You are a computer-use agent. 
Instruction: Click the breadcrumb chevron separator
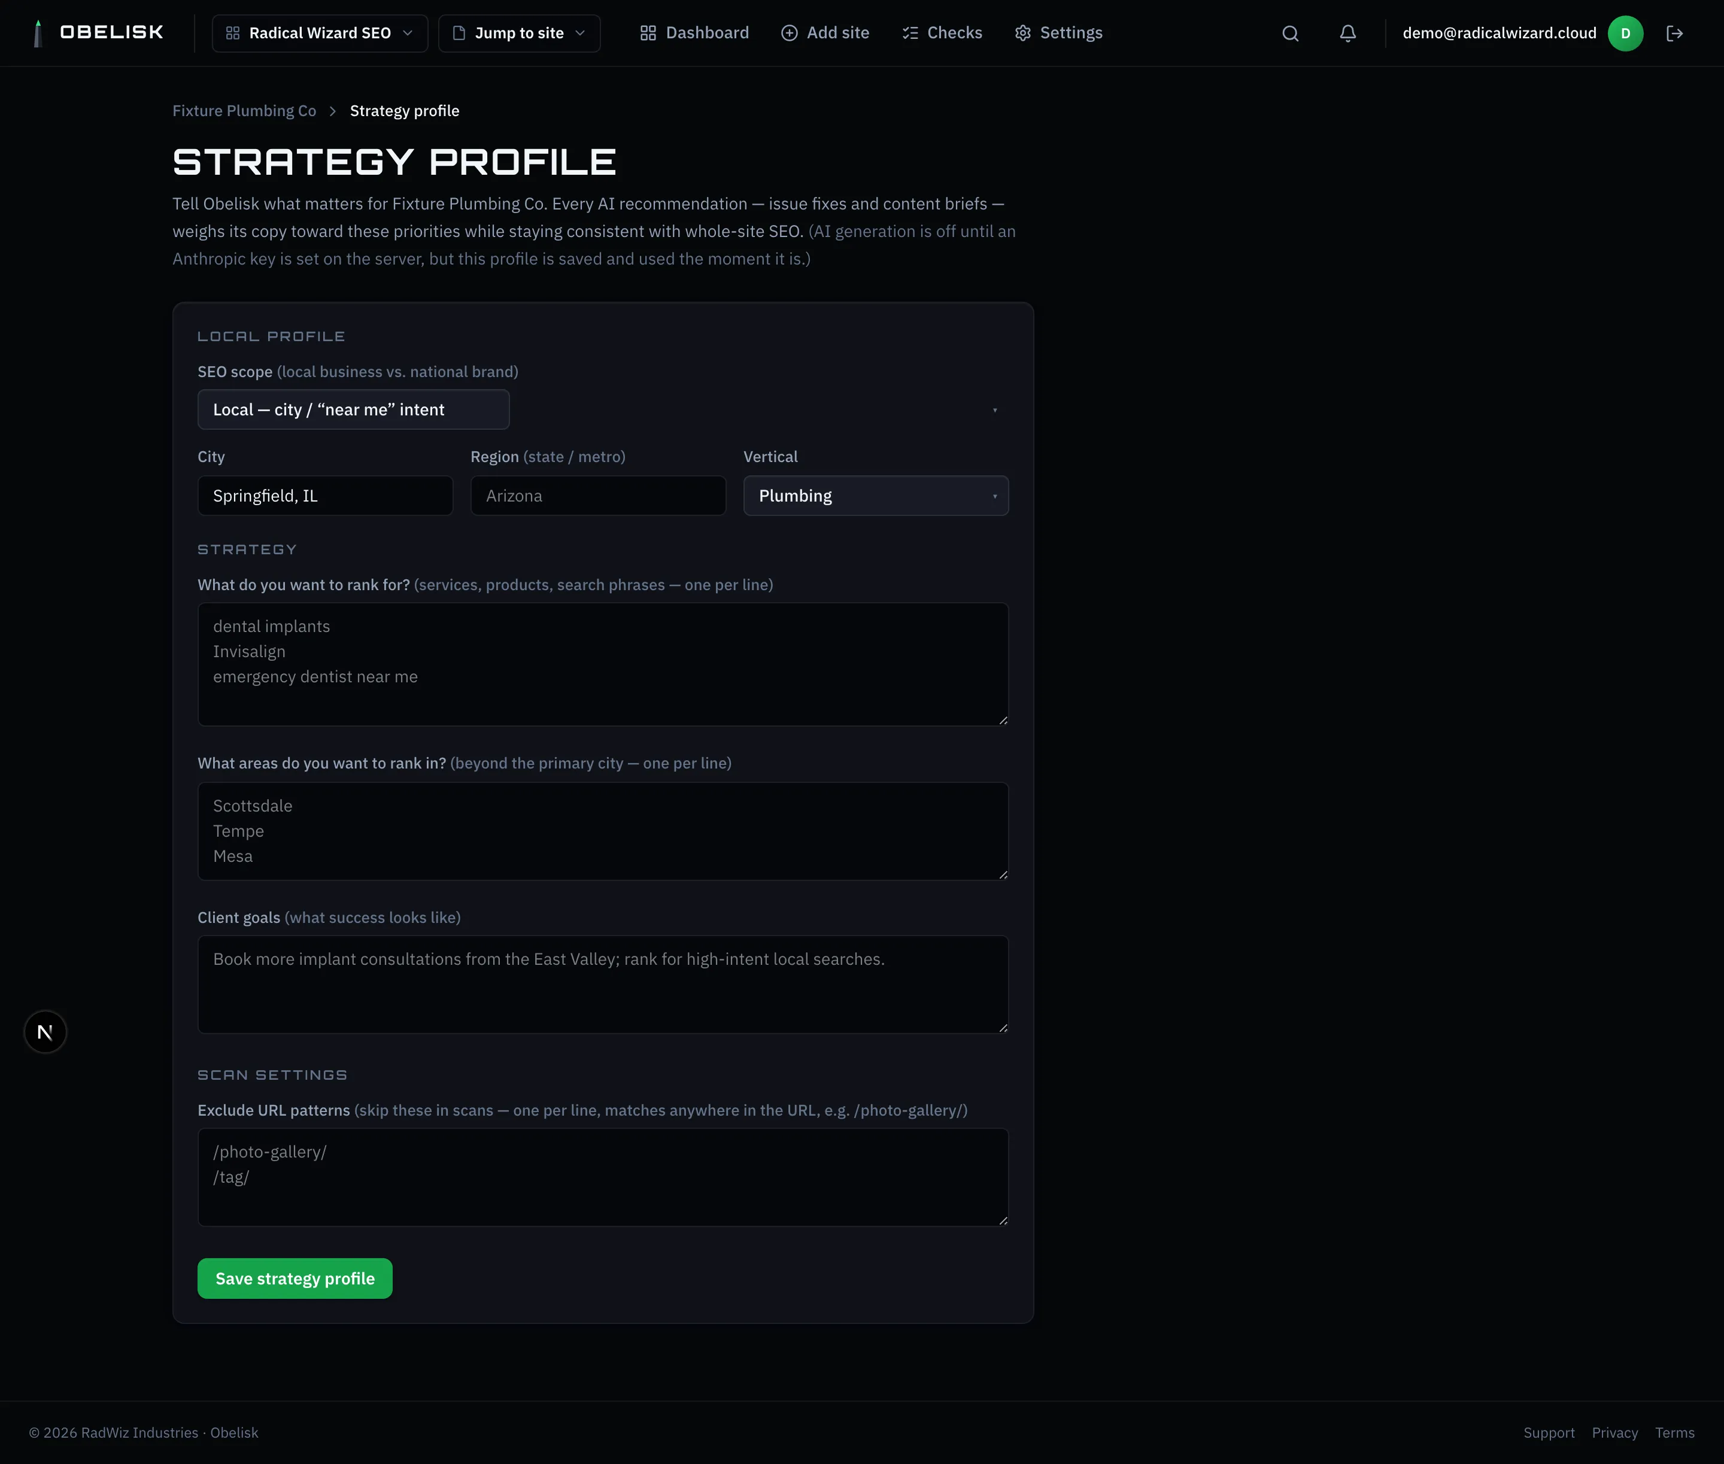point(333,111)
